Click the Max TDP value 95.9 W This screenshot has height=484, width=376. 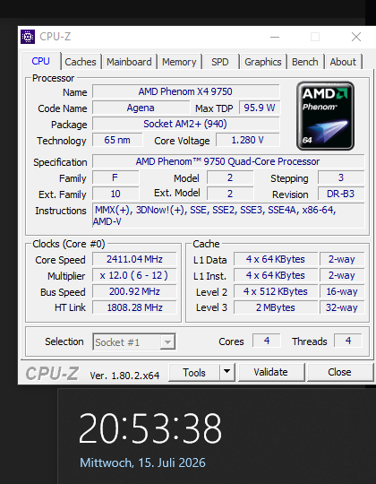(x=260, y=108)
